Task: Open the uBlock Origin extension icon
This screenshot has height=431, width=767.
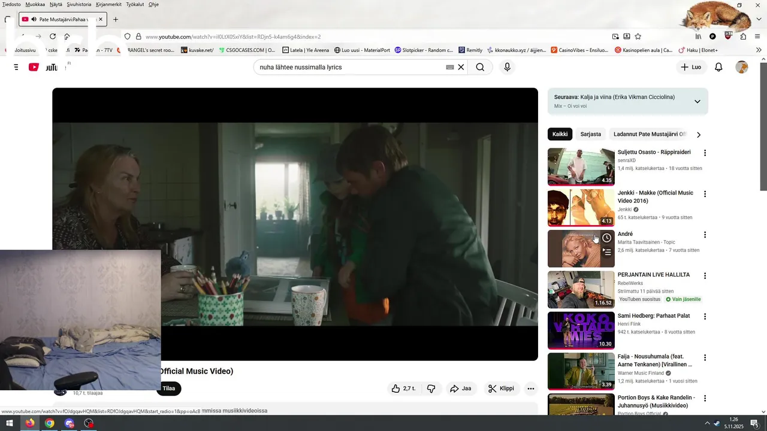Action: tap(728, 36)
